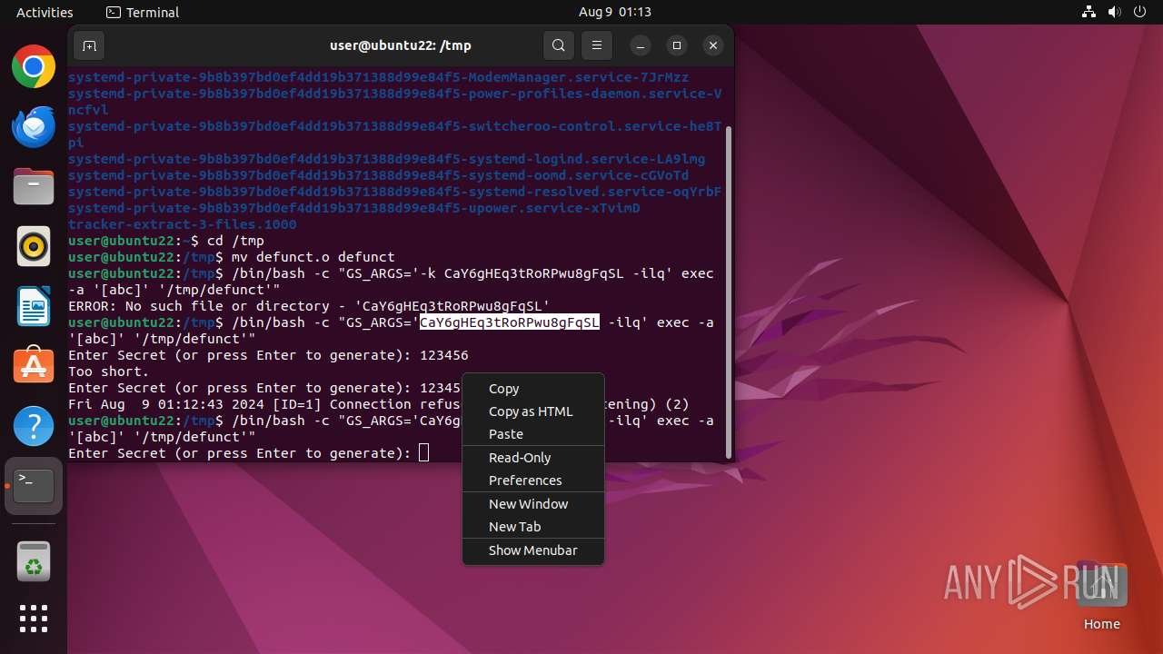Click the 'Too short.' output line
Image resolution: width=1163 pixels, height=654 pixels.
tap(109, 372)
